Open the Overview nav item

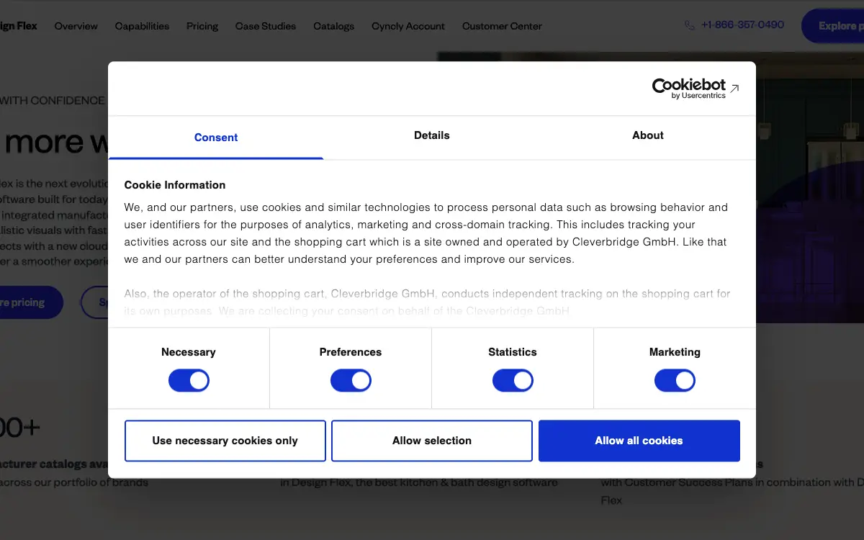[76, 26]
